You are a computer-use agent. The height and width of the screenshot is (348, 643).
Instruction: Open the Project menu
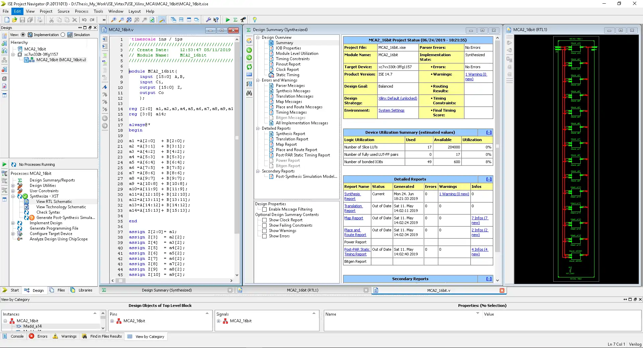tap(46, 11)
